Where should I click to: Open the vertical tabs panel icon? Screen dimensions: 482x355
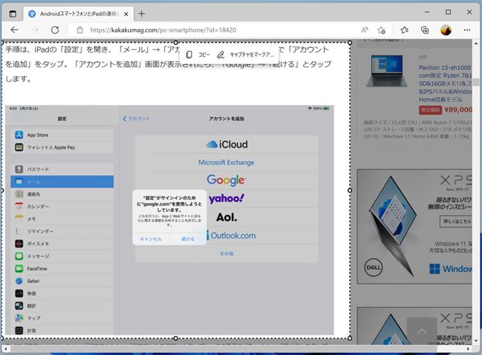[x=13, y=14]
